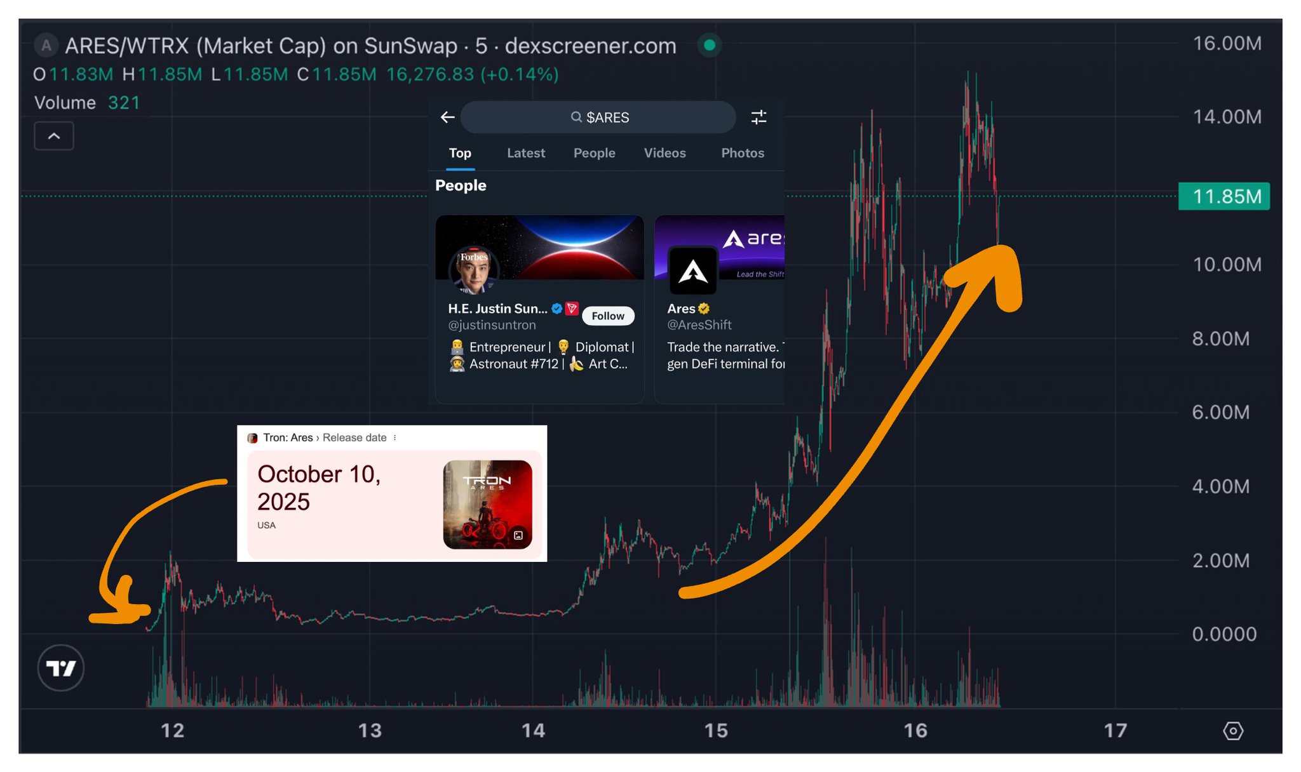Open chart settings hexagon icon
This screenshot has width=1301, height=772.
(1232, 731)
